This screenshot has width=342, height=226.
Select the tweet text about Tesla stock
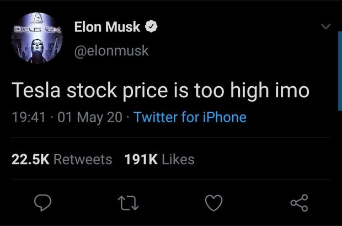[161, 91]
